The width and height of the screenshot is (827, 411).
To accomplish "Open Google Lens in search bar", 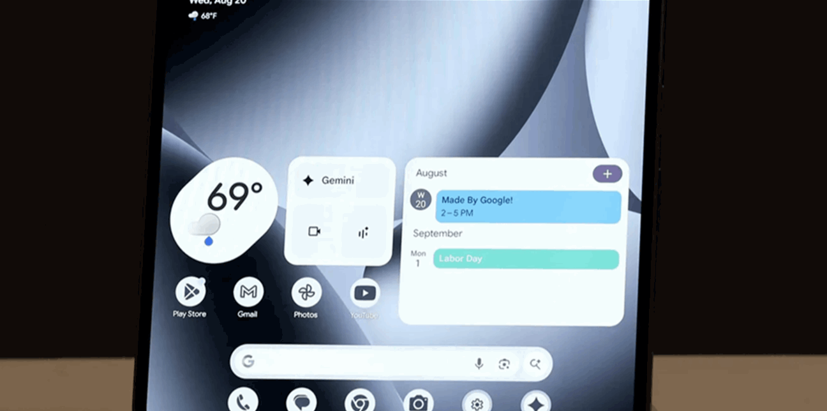I will pyautogui.click(x=505, y=364).
